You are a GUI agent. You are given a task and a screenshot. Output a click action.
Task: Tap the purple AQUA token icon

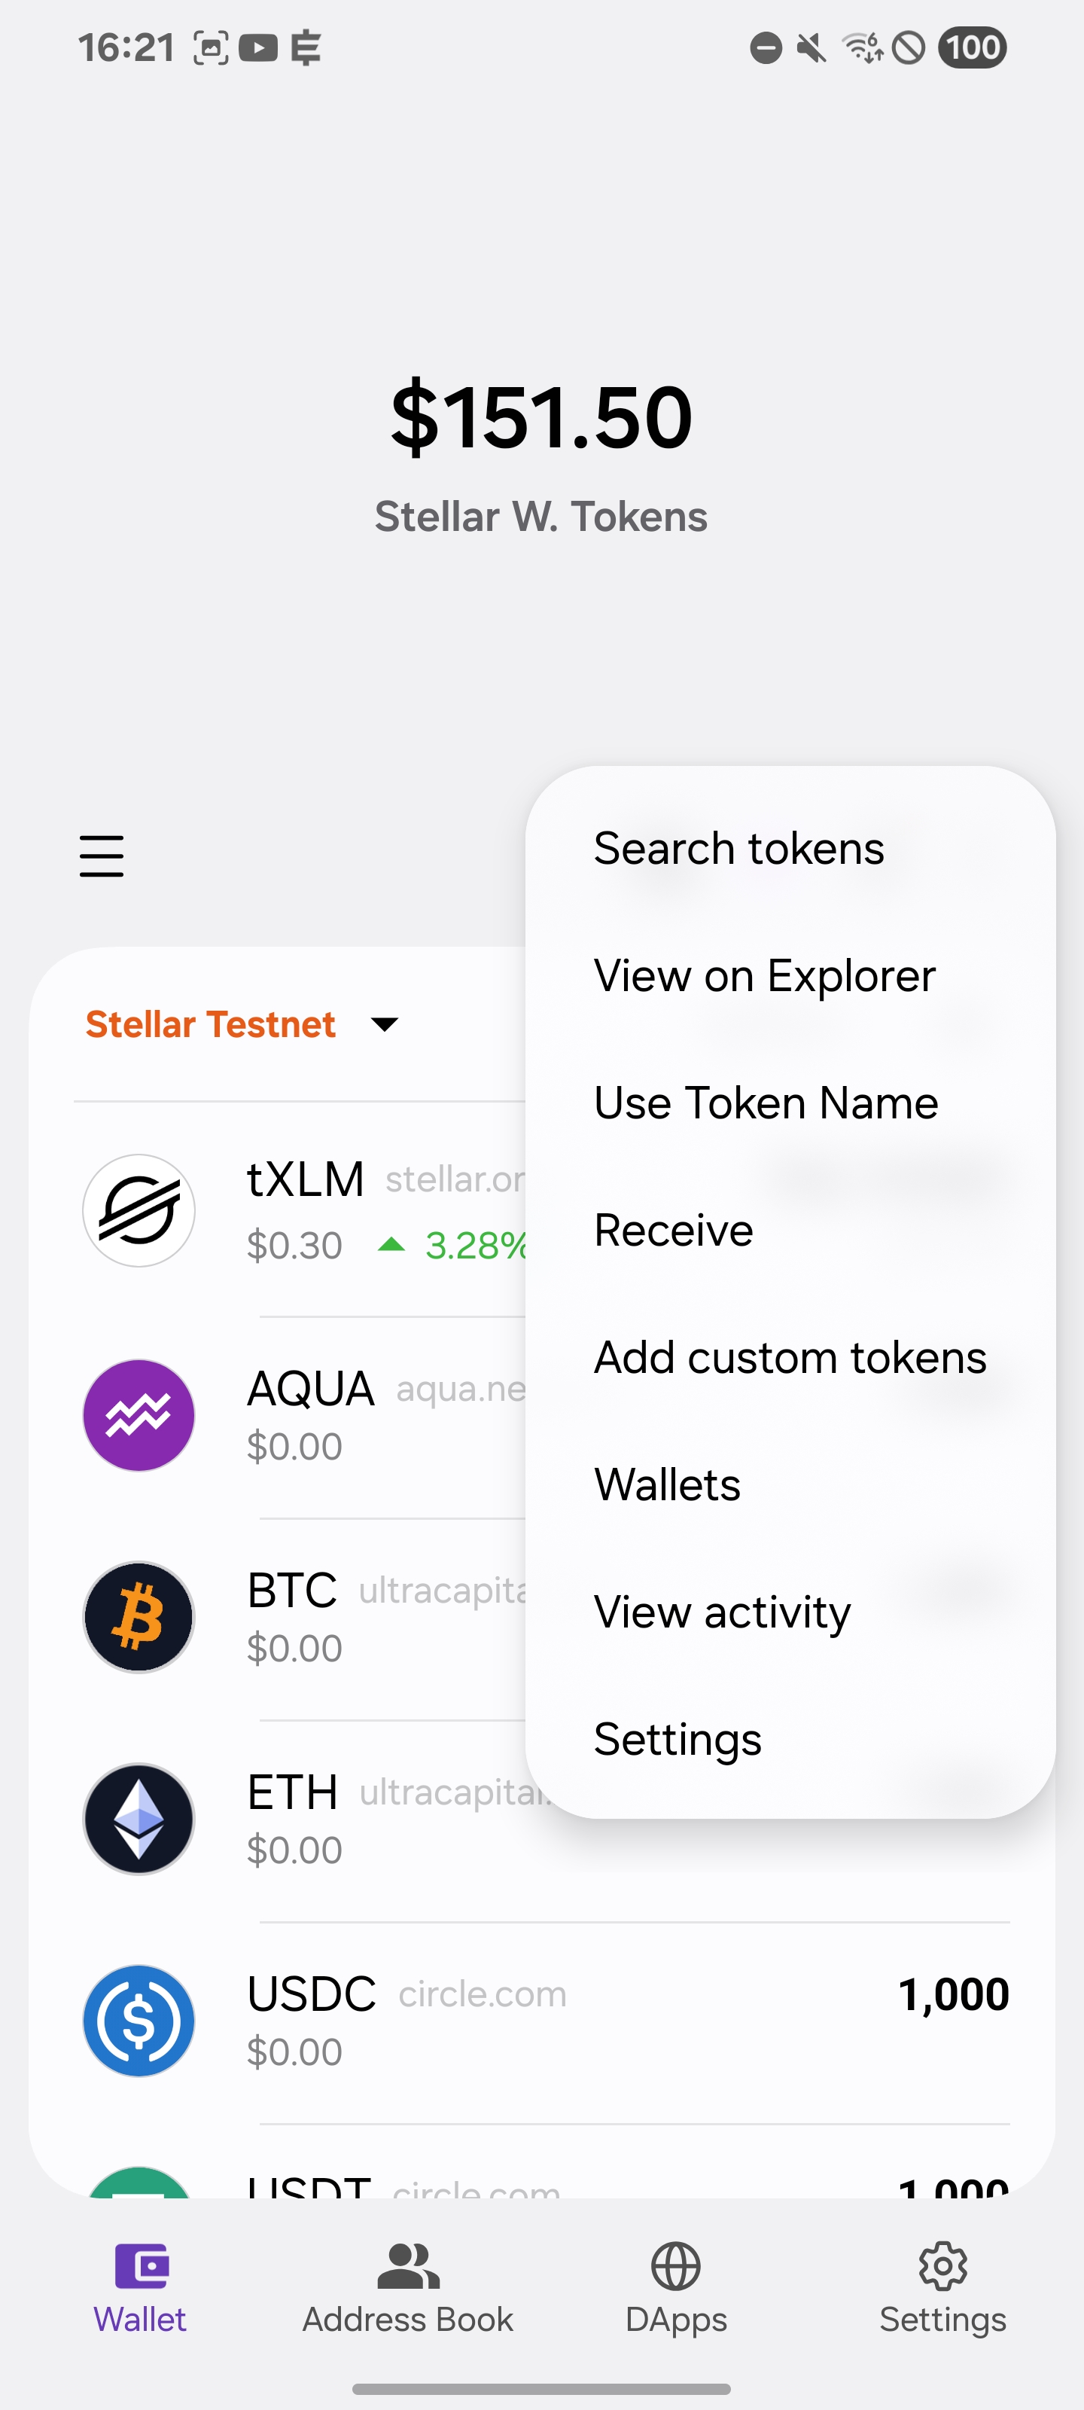(x=139, y=1414)
